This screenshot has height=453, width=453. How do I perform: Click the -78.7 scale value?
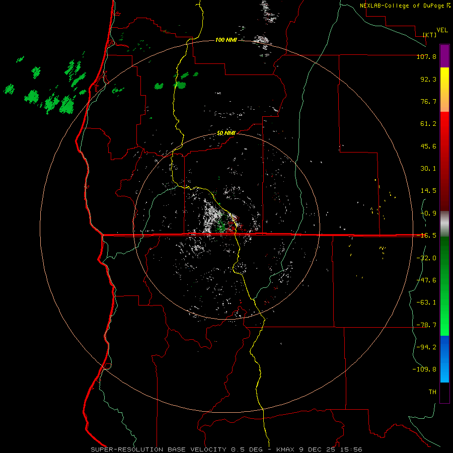point(426,325)
